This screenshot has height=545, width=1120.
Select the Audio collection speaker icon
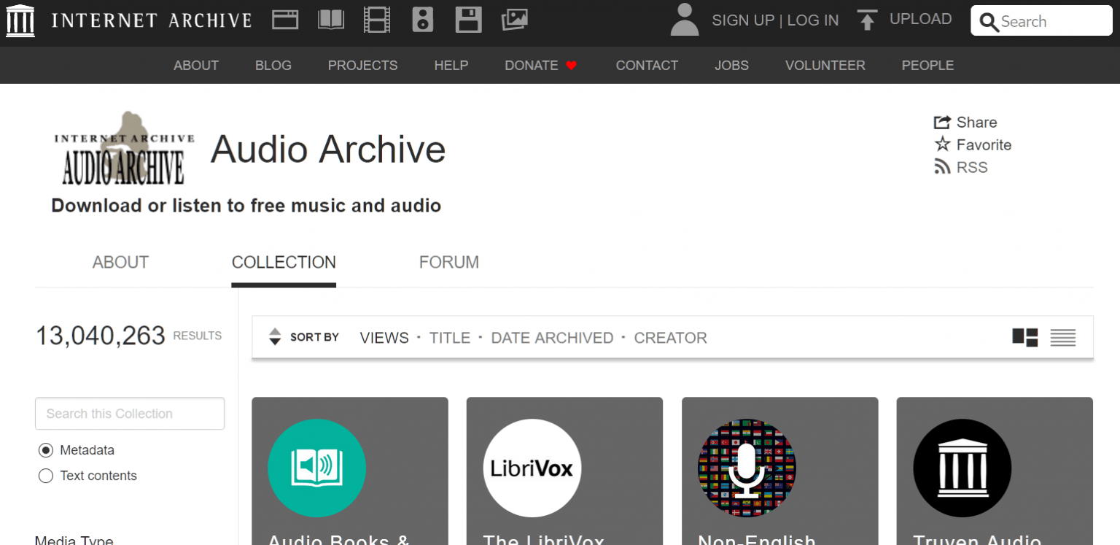[423, 20]
